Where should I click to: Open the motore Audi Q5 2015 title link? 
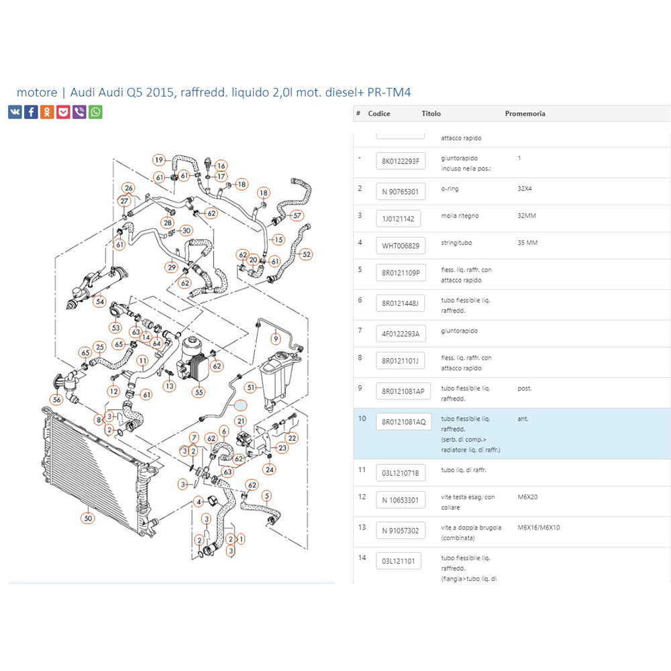pyautogui.click(x=213, y=92)
